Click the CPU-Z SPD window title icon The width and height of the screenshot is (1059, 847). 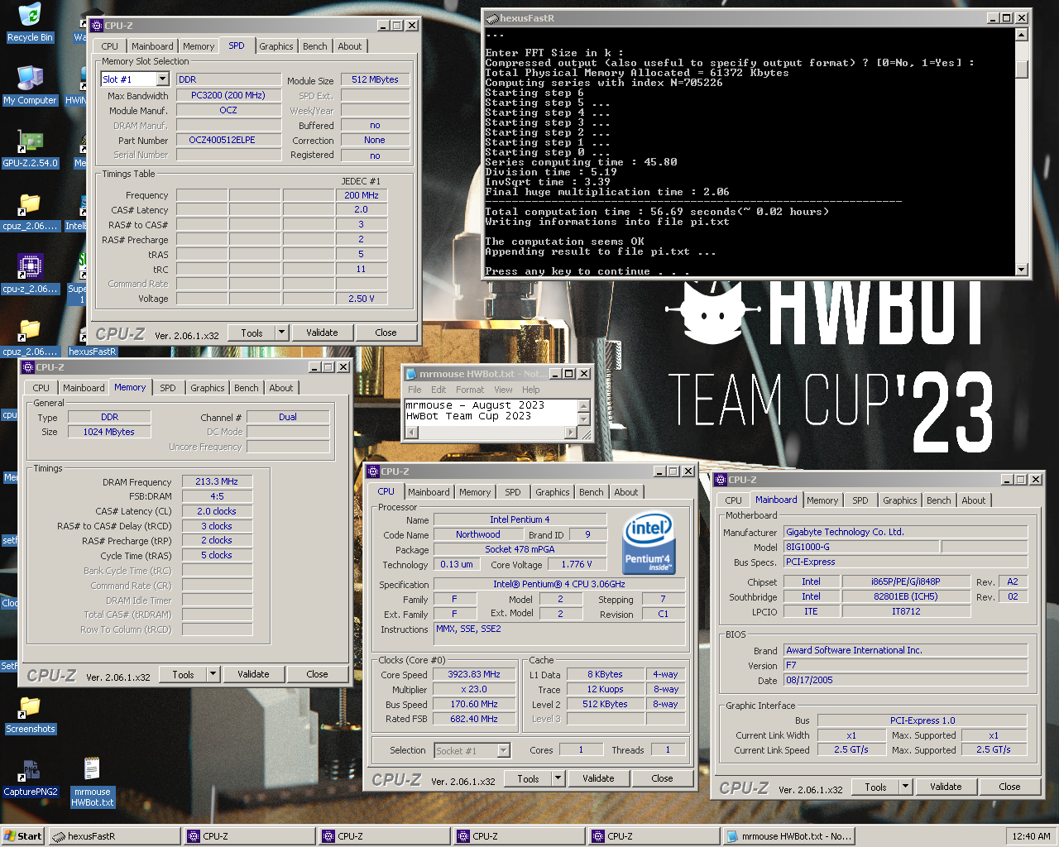click(97, 26)
